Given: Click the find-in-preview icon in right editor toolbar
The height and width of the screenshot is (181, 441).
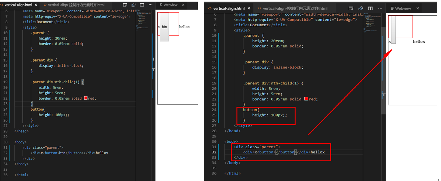Looking at the screenshot, I should pos(361,8).
